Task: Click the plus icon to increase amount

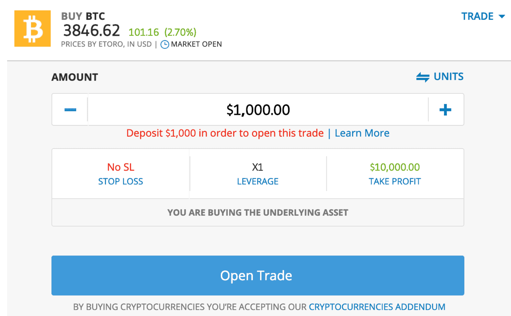Action: click(445, 110)
